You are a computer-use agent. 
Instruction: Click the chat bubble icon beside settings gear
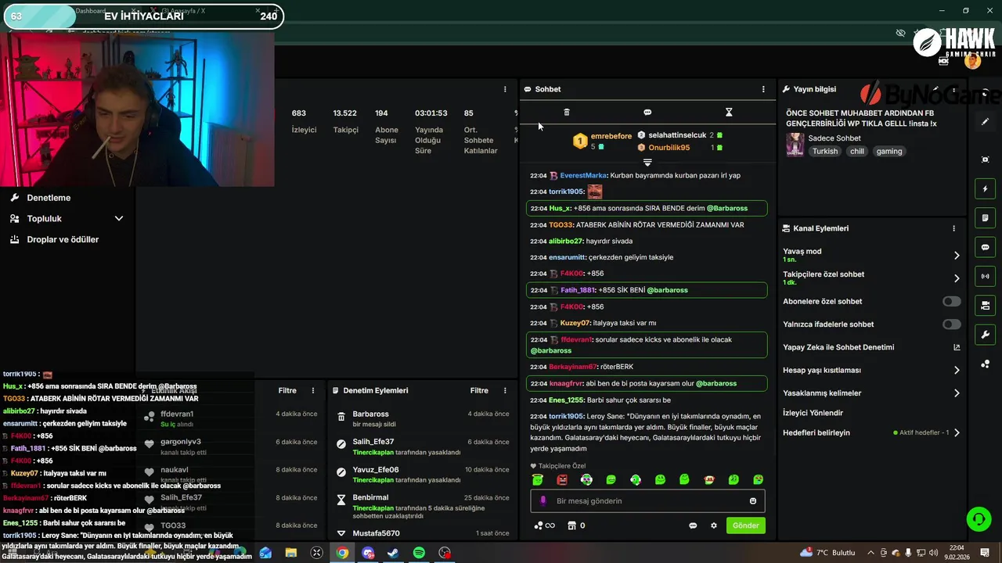(693, 525)
